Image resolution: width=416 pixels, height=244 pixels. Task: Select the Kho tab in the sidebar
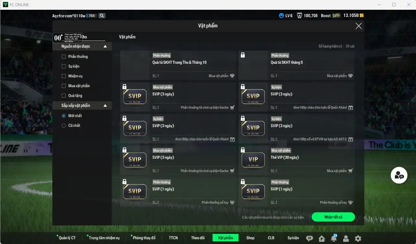click(84, 37)
